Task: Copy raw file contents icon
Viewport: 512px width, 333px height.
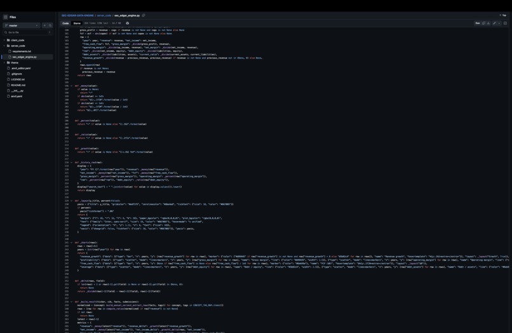Action: (x=483, y=24)
